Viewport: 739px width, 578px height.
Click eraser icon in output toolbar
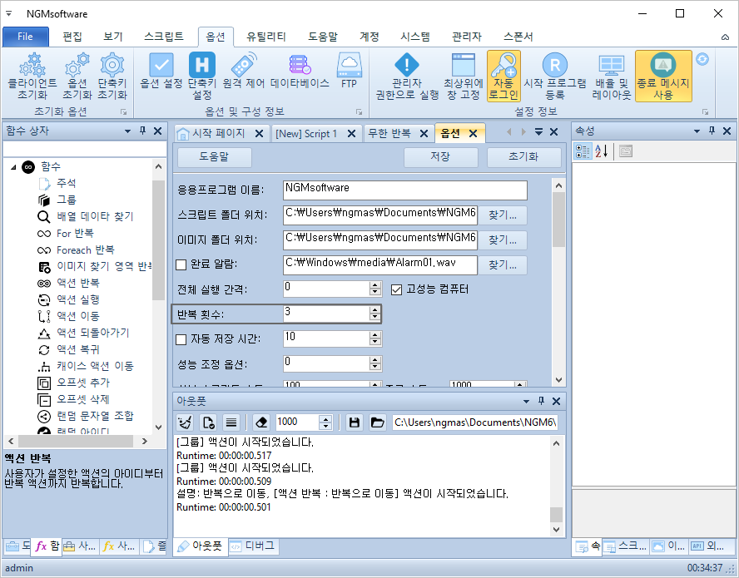tap(261, 422)
